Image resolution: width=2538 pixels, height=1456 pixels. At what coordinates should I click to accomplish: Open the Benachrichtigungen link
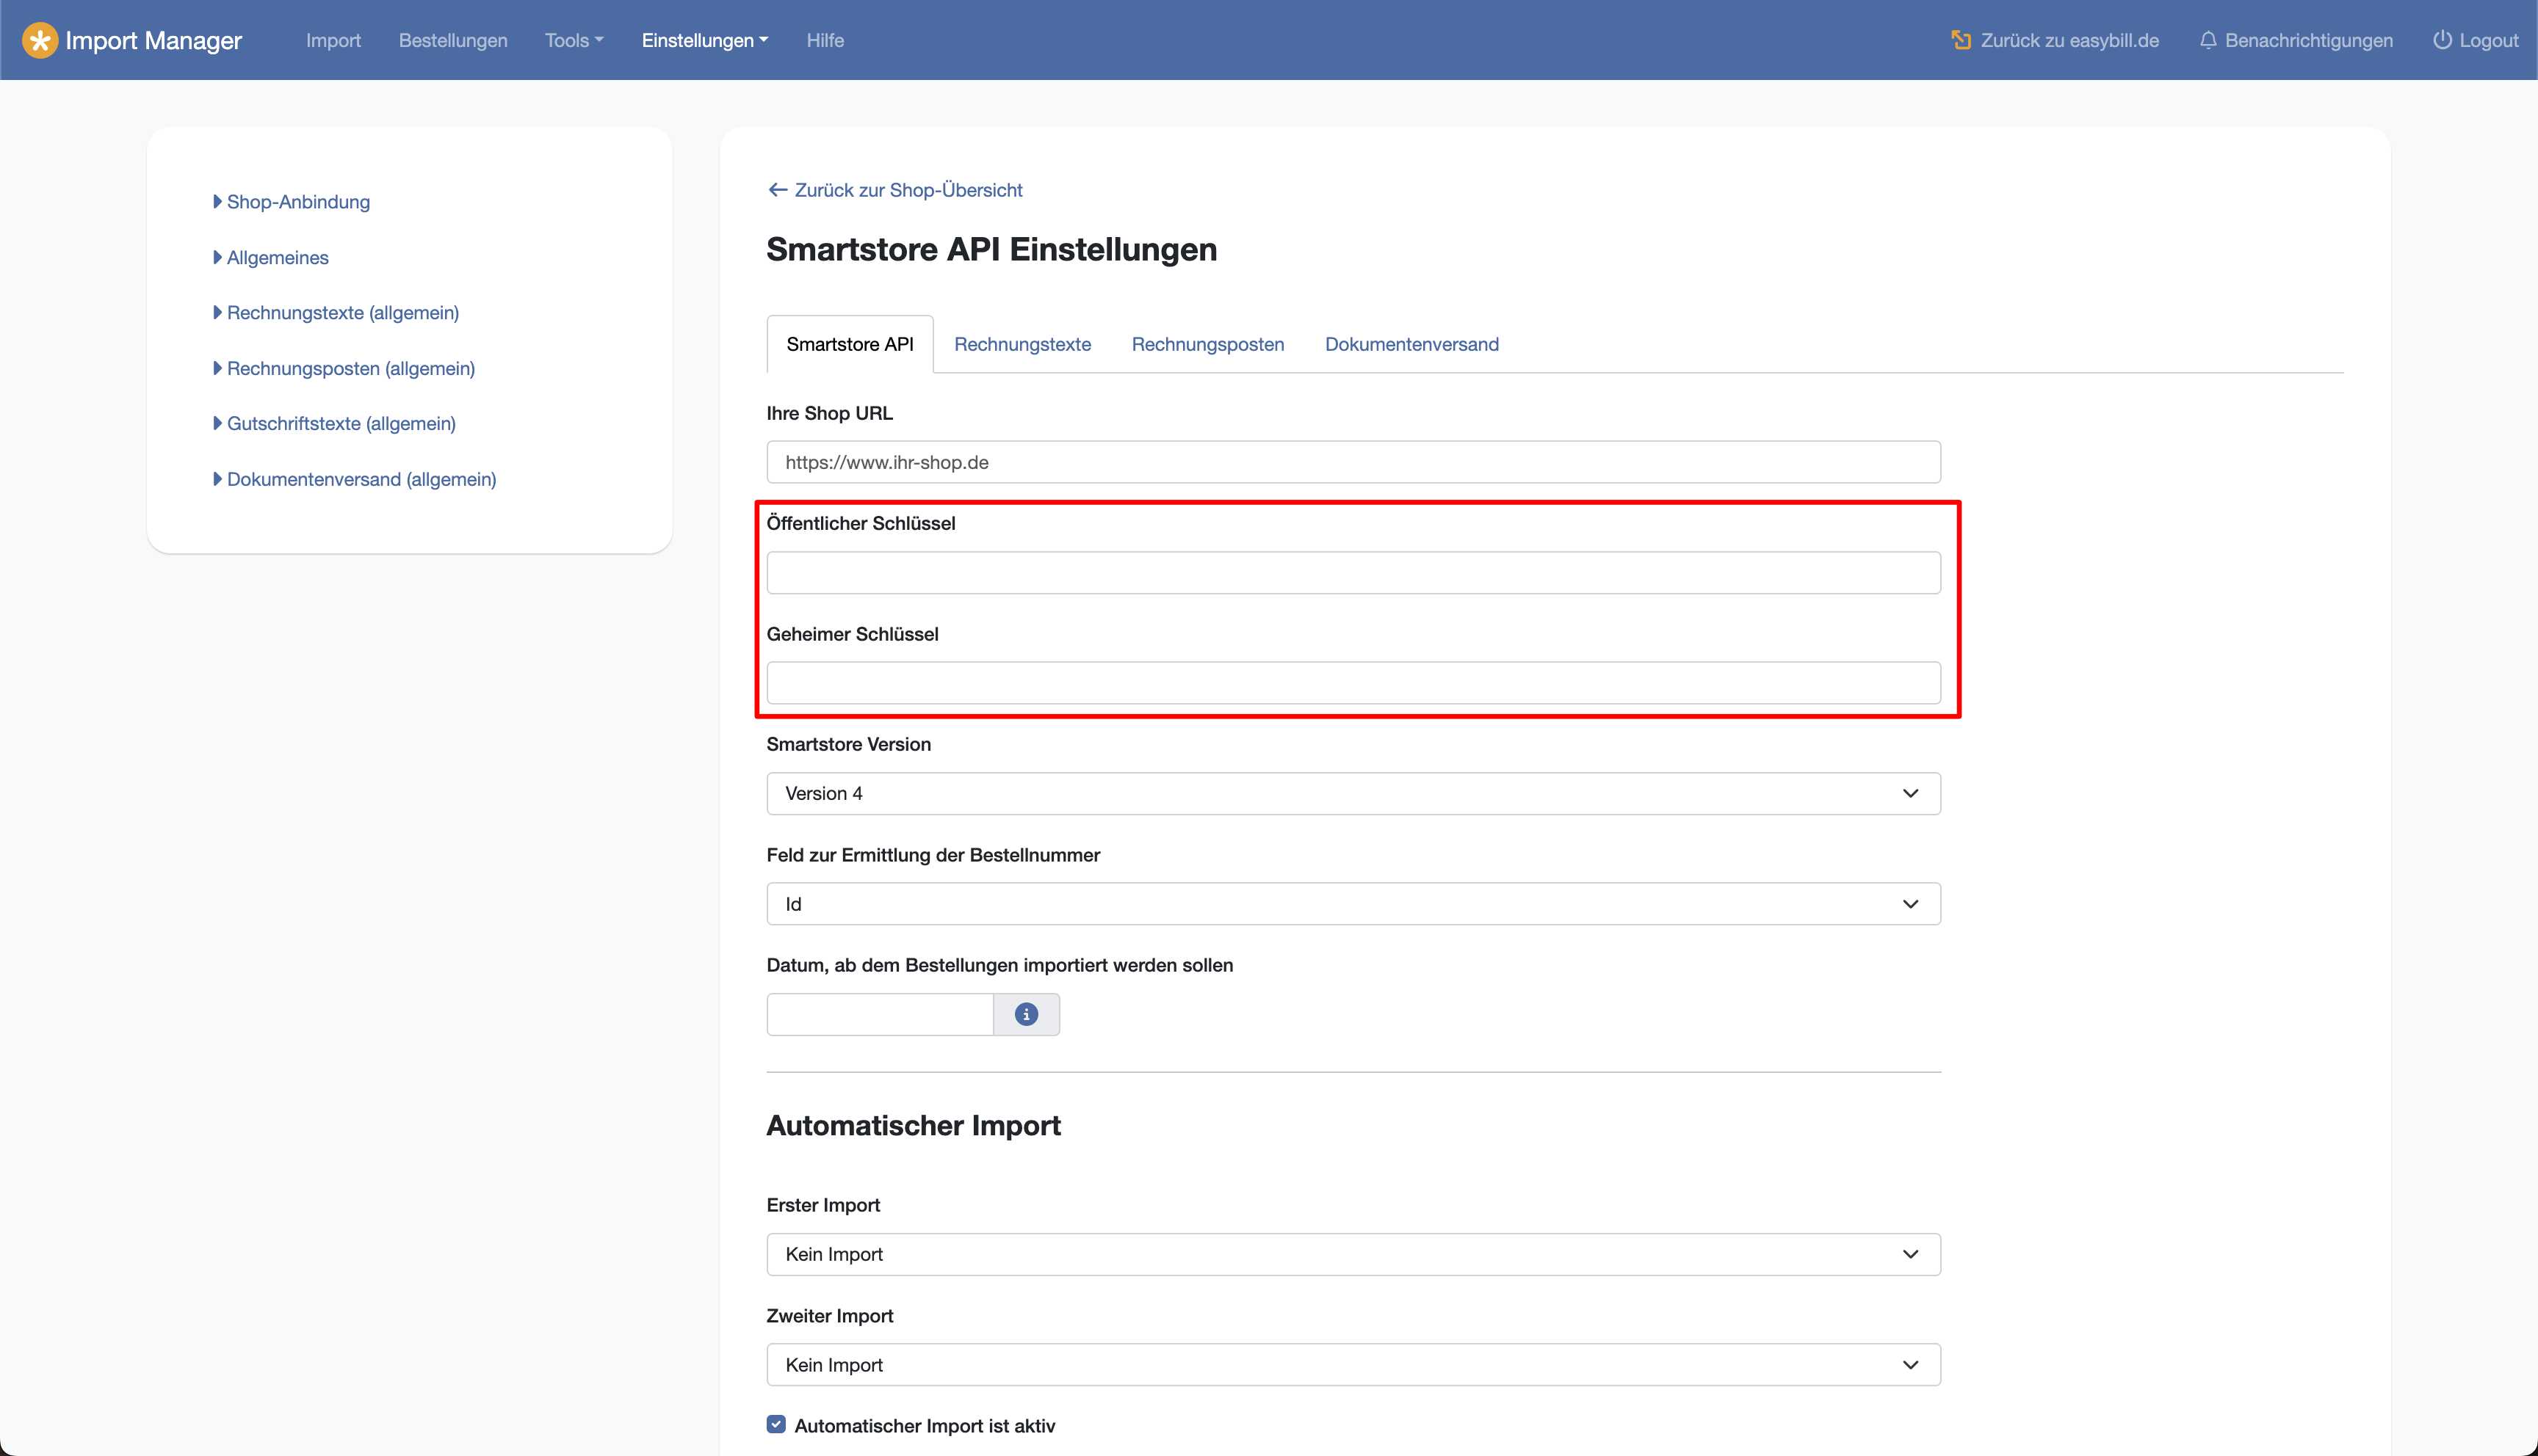tap(2296, 40)
